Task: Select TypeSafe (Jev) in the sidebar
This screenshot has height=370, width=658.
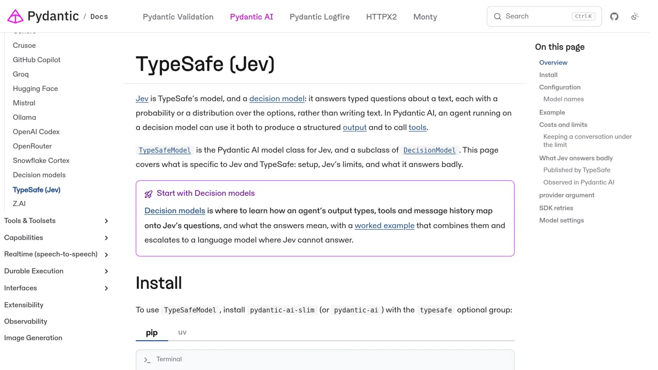Action: click(x=36, y=190)
